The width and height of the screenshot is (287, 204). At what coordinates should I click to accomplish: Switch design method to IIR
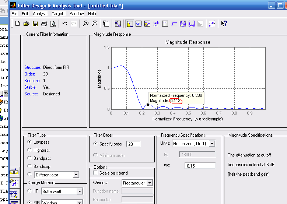pyautogui.click(x=29, y=191)
